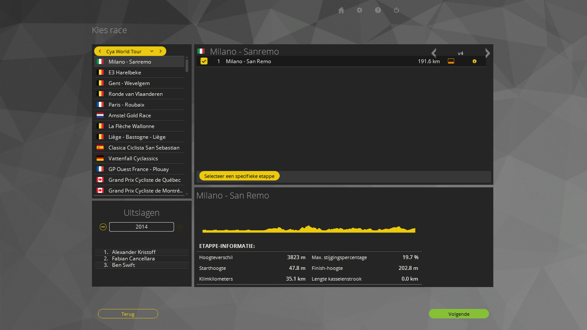Select Amstel Gold Race from the race list
The width and height of the screenshot is (587, 330).
(129, 116)
